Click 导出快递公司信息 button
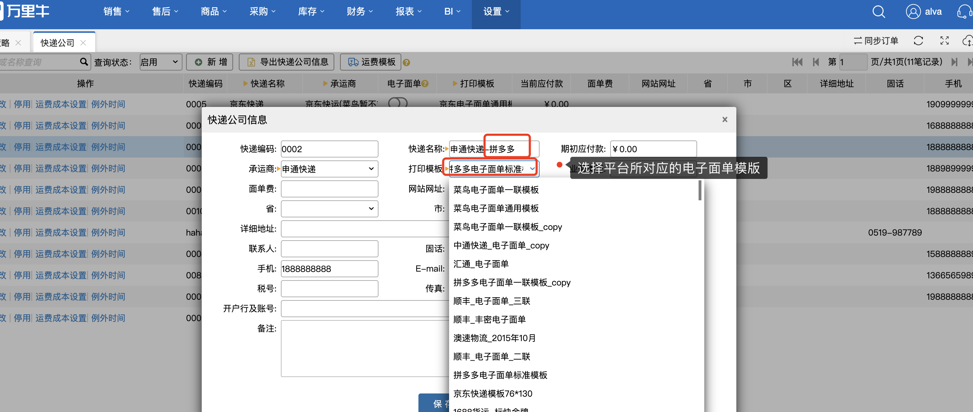 pos(287,62)
